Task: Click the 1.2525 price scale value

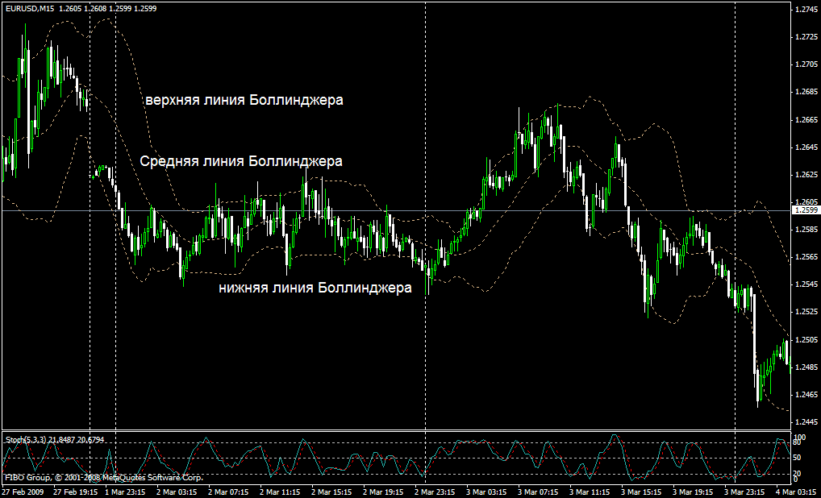Action: (806, 312)
